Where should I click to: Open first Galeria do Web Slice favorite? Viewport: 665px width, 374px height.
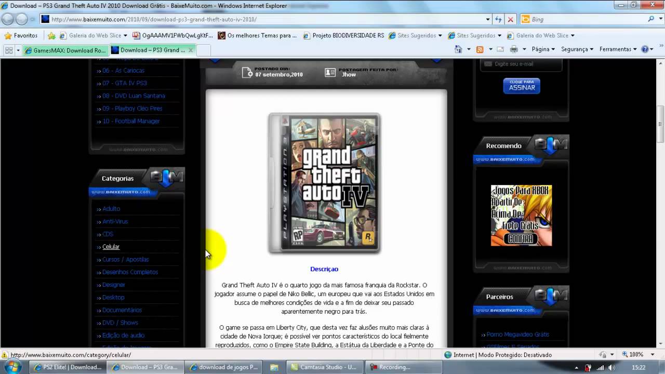(x=94, y=35)
